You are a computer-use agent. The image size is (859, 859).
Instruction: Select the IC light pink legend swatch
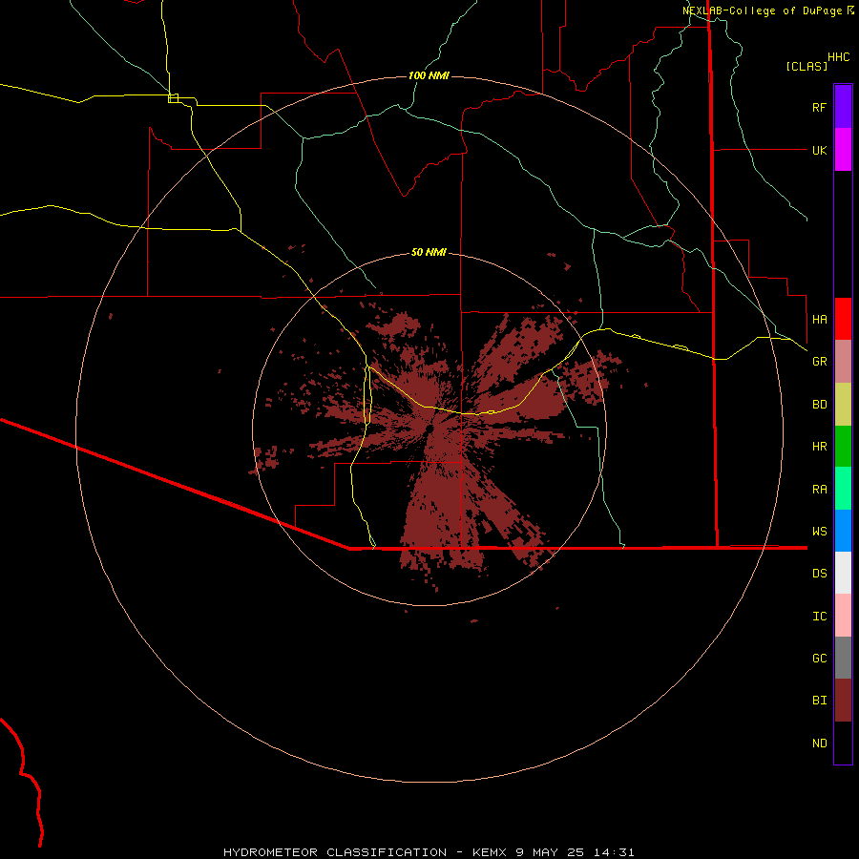pyautogui.click(x=843, y=616)
